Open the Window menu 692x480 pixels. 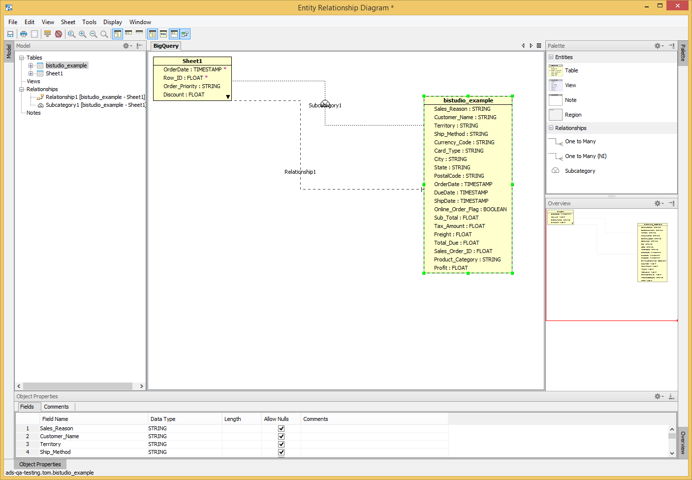tap(140, 22)
